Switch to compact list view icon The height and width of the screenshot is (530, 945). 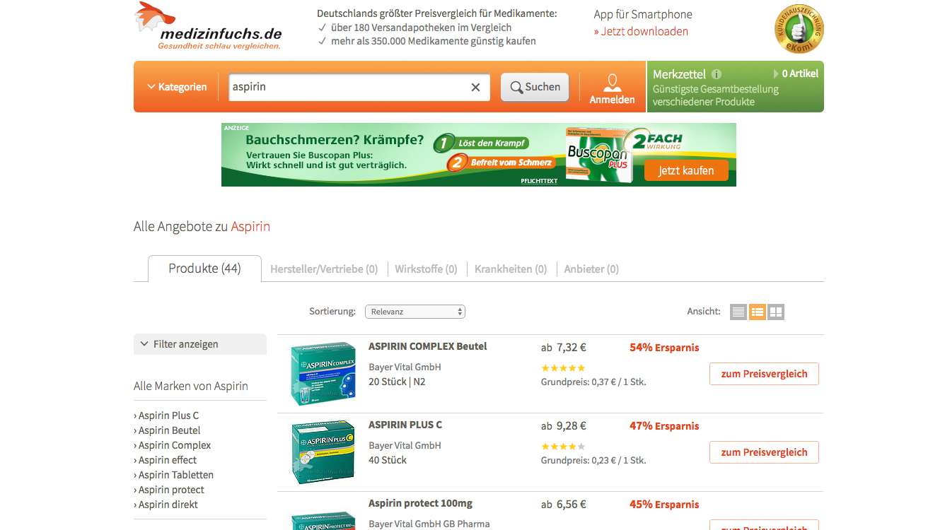tap(738, 312)
